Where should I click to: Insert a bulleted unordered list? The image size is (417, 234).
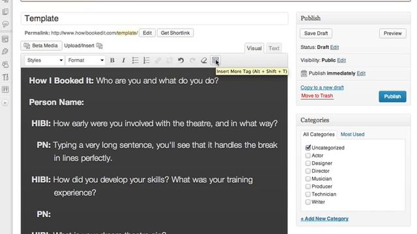click(135, 60)
